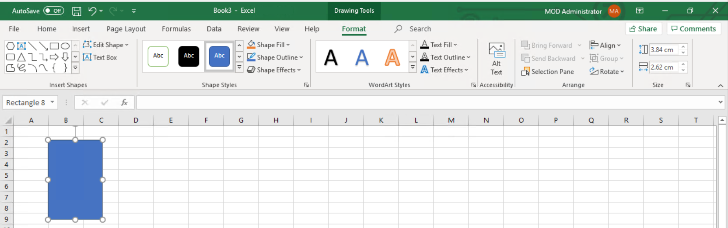
Task: Click the Undo icon
Action: [92, 11]
